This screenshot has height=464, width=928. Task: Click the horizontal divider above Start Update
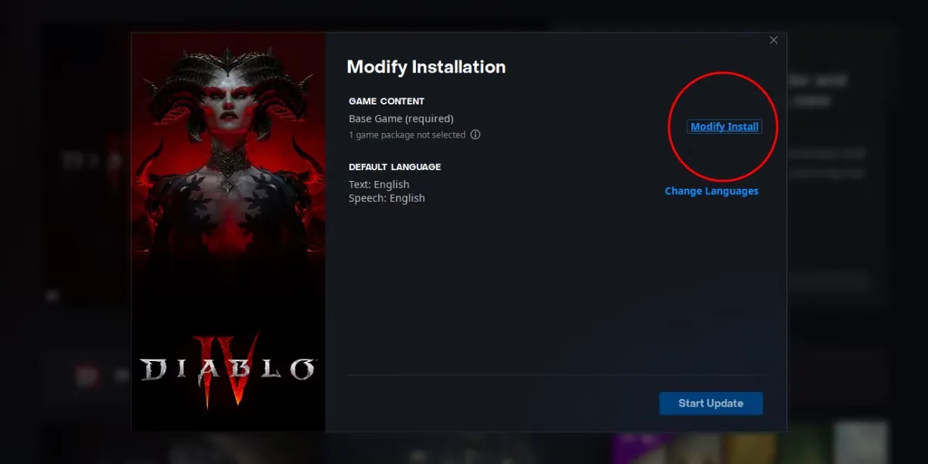[555, 376]
